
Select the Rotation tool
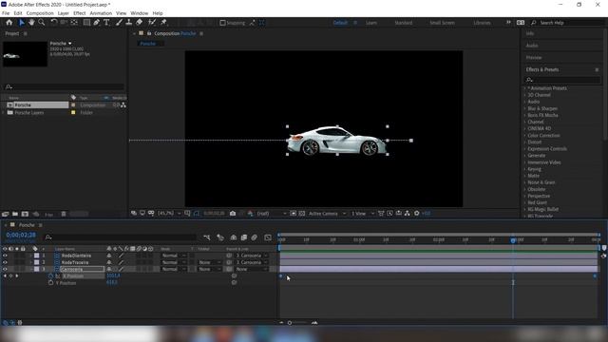[x=54, y=23]
